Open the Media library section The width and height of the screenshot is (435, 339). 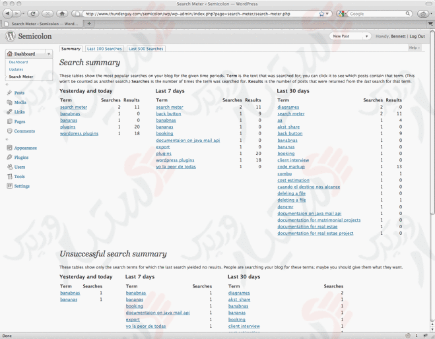20,102
